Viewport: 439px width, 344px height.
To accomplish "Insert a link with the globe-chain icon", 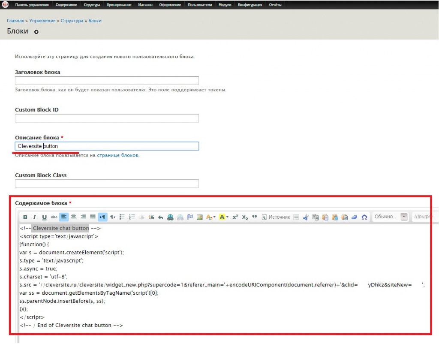I will point(171,217).
